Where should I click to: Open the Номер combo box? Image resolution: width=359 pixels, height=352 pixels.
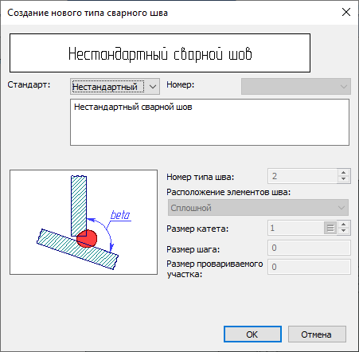point(296,86)
